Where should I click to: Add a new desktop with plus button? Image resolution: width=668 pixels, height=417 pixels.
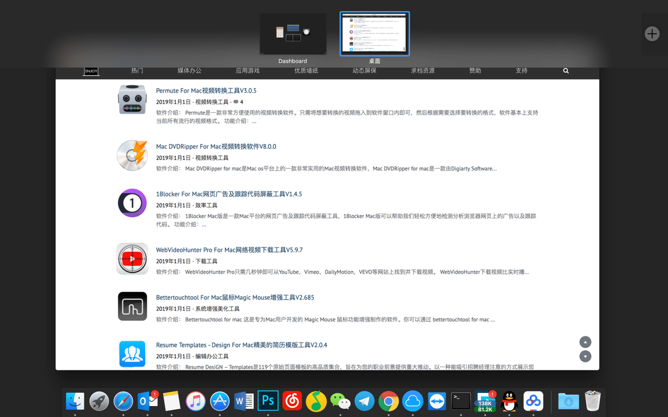click(x=652, y=34)
